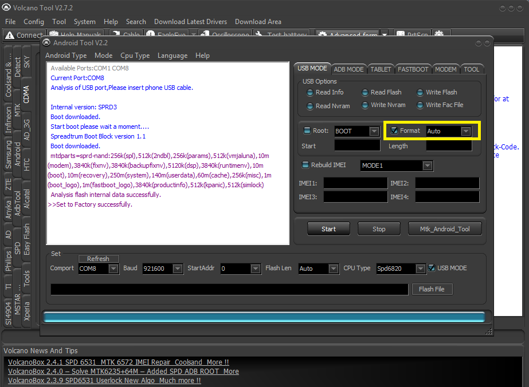Click the Connect warning icon in toolbar

(x=10, y=35)
